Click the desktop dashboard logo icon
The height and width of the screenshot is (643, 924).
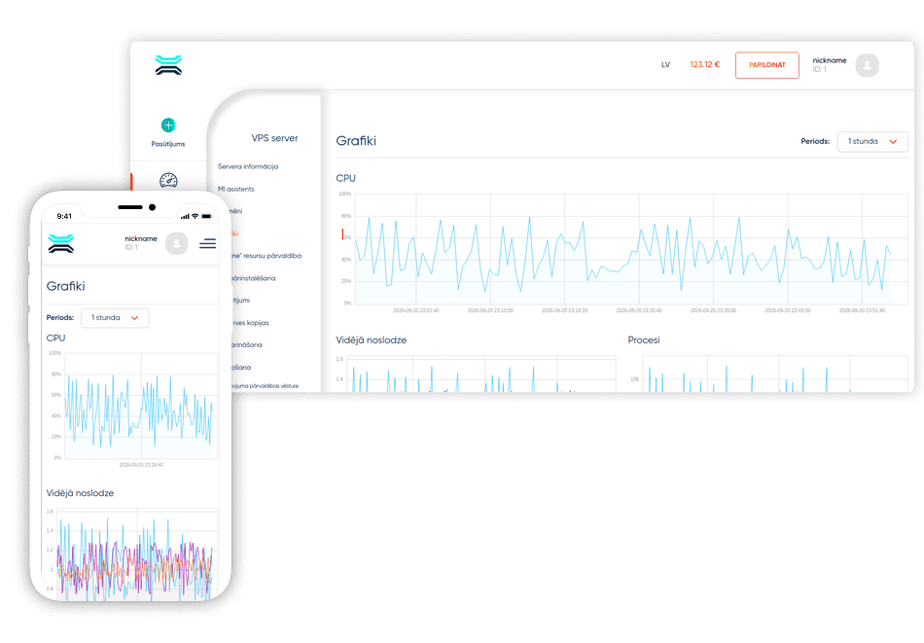click(x=168, y=65)
